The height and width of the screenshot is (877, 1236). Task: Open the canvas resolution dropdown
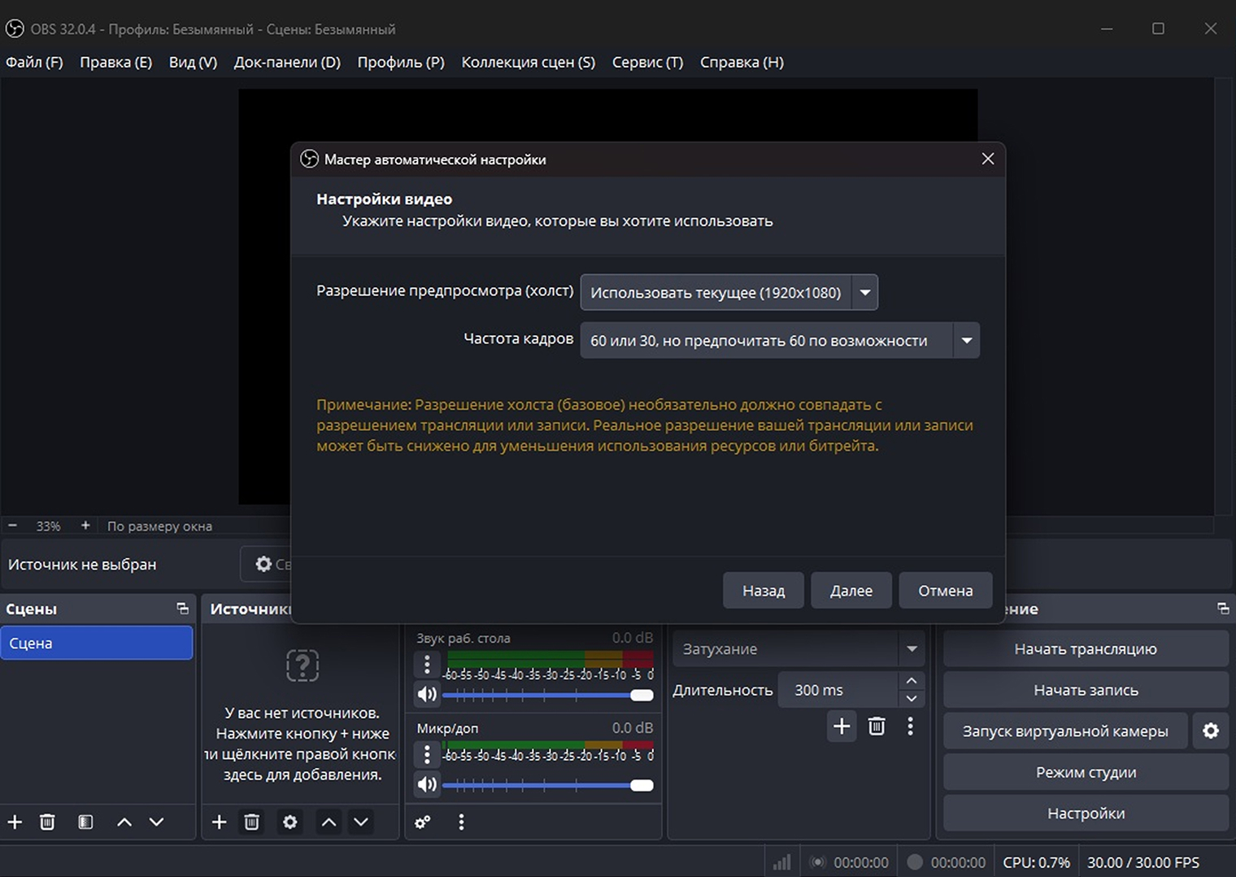(865, 292)
